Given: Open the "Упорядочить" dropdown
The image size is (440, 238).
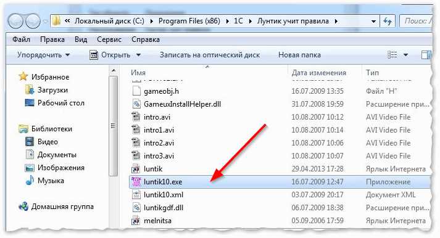Looking at the screenshot, I should coord(43,55).
